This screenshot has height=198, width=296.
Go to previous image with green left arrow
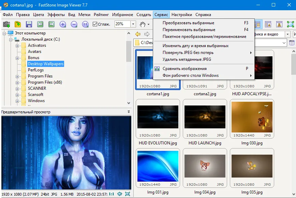tap(40, 24)
